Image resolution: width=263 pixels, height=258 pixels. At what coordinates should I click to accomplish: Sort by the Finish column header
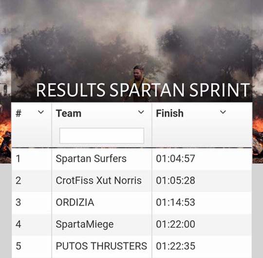click(x=169, y=113)
